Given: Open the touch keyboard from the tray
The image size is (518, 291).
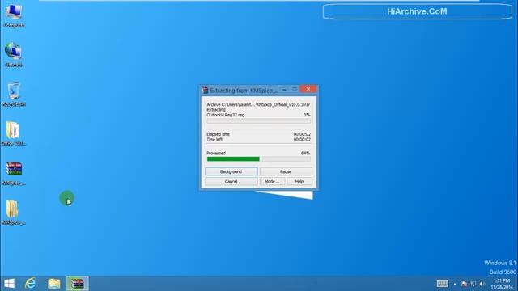Looking at the screenshot, I should (x=443, y=284).
